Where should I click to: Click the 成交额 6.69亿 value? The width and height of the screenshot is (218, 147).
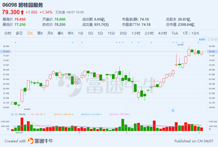point(99,19)
